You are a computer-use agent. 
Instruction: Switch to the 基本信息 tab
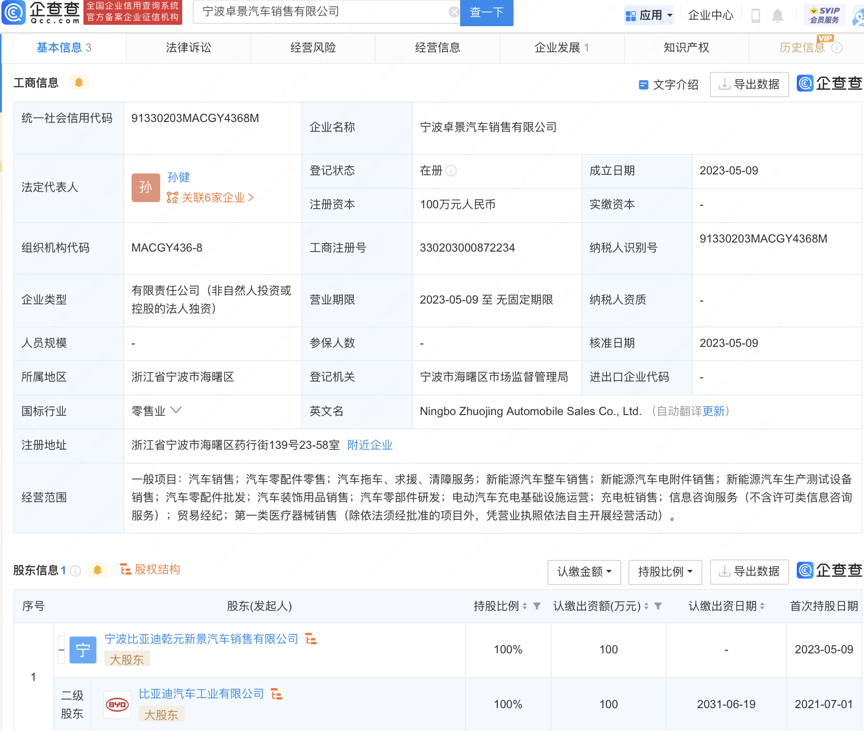64,48
